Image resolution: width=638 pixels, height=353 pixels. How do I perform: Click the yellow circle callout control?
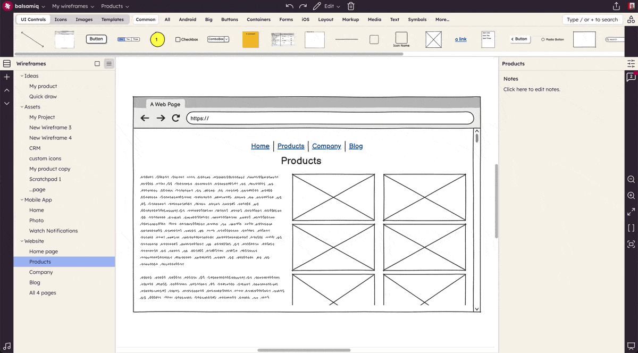pyautogui.click(x=157, y=39)
